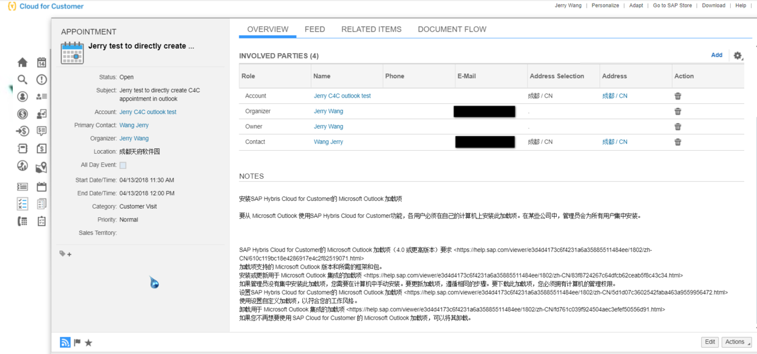This screenshot has width=757, height=354.
Task: Open the Actions dropdown button
Action: pyautogui.click(x=737, y=342)
